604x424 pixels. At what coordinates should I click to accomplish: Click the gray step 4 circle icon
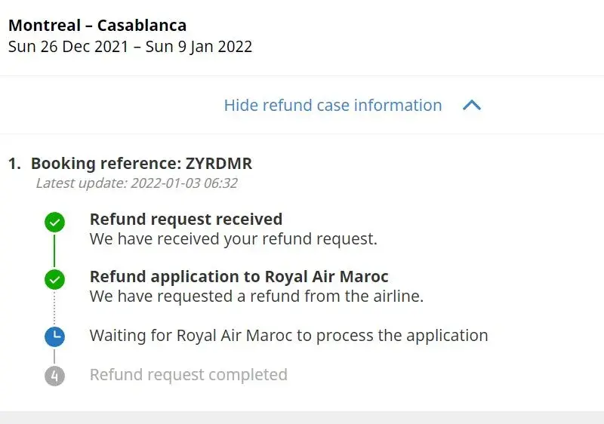[54, 375]
